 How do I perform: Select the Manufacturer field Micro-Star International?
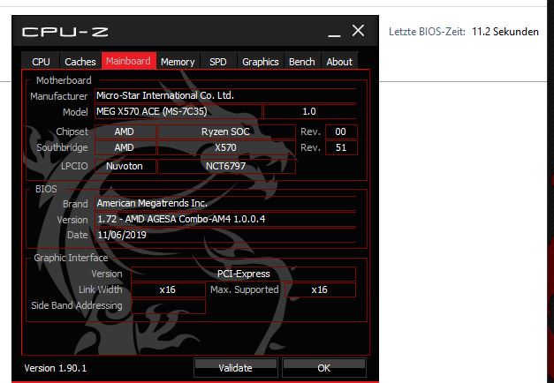pos(225,95)
